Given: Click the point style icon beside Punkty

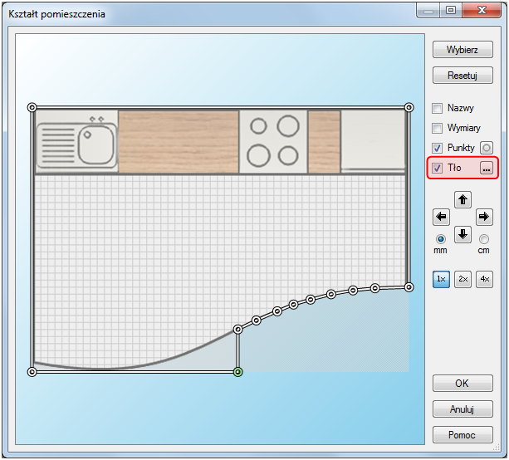Looking at the screenshot, I should [x=487, y=148].
